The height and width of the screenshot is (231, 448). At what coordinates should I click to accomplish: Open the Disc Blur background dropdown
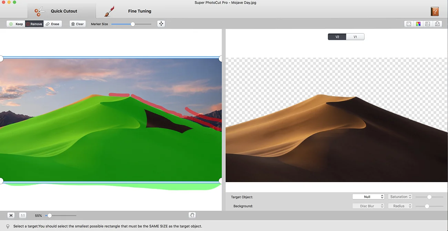(x=368, y=206)
